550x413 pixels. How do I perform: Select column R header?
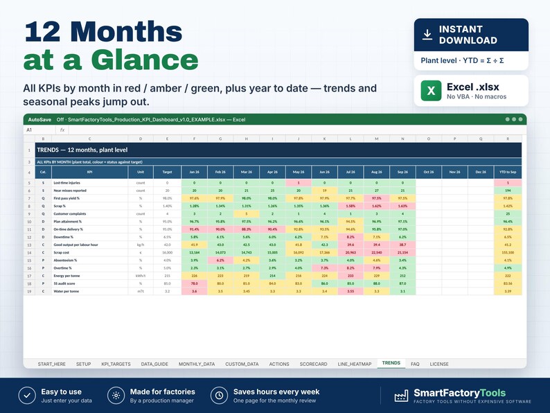coord(508,139)
